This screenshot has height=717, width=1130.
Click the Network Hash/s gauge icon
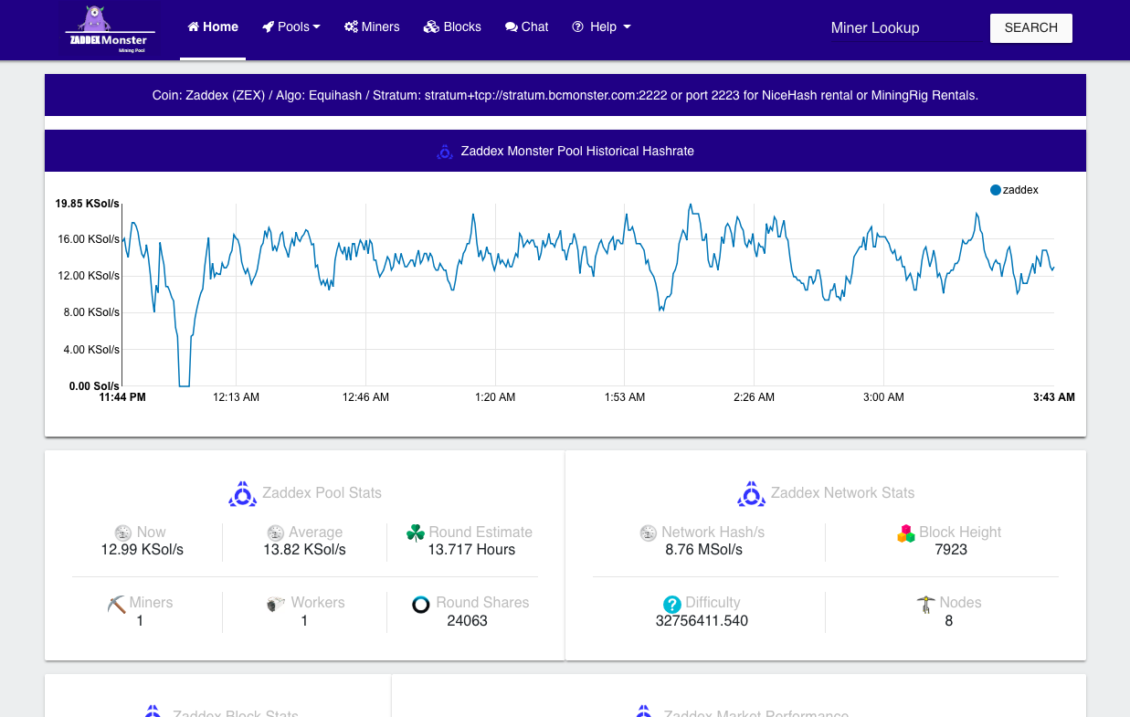649,532
